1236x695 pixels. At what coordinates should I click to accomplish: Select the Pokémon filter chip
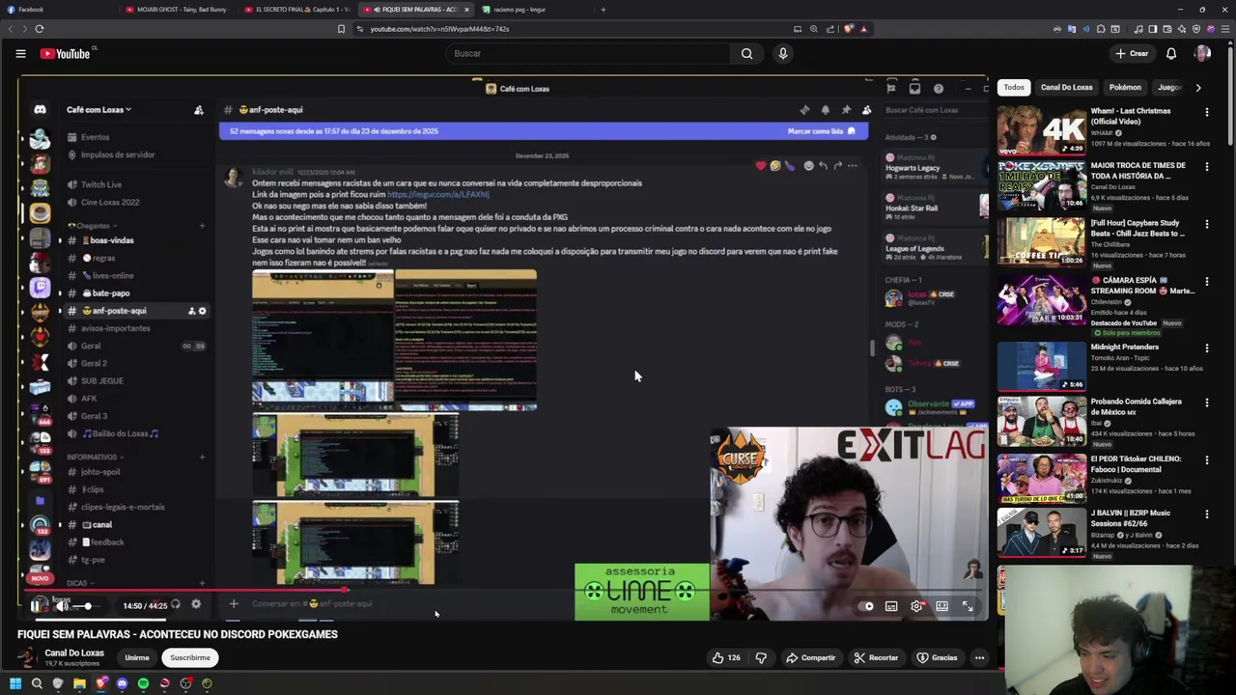[1125, 88]
